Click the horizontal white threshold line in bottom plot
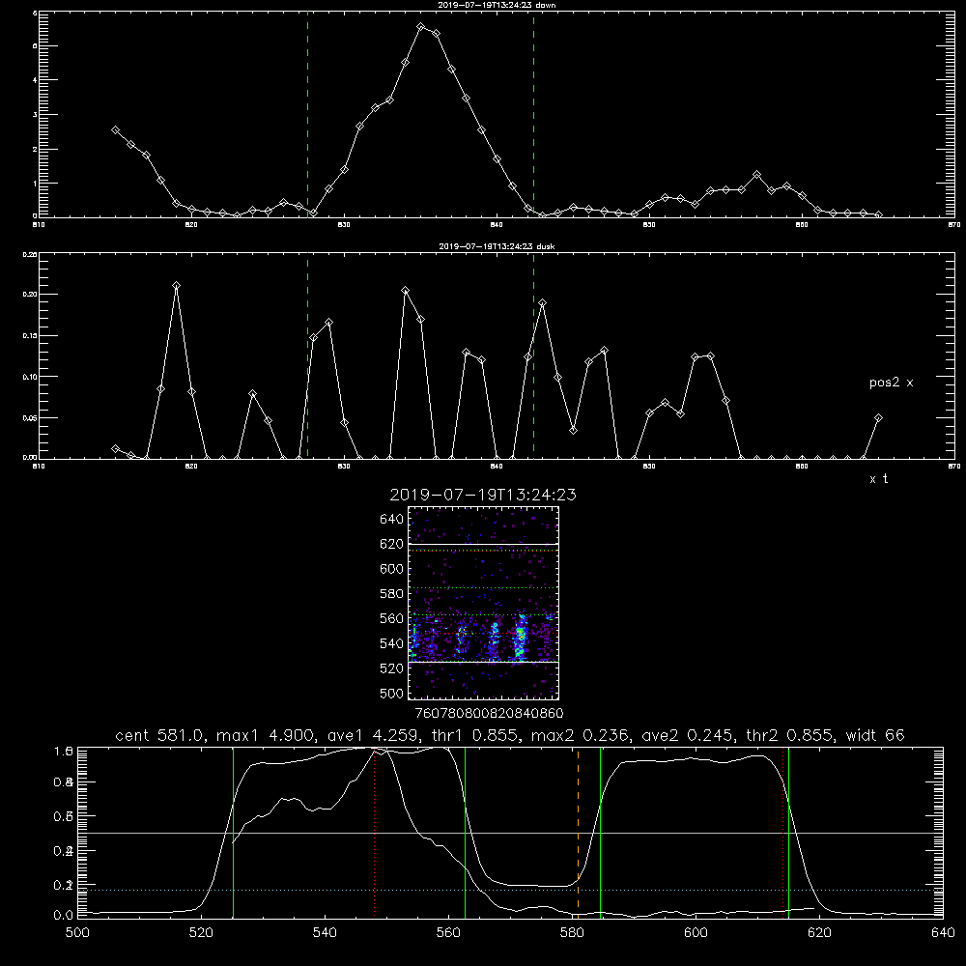Screen dimensions: 966x966 (x=510, y=833)
